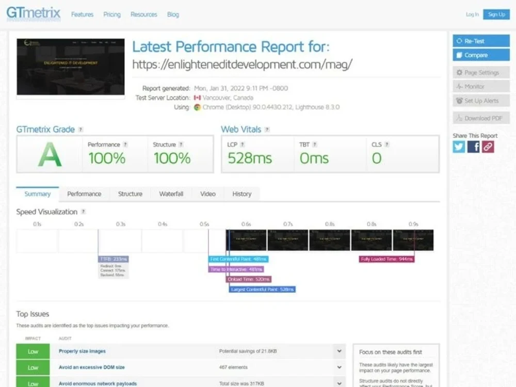
Task: Click '467 elements' text
Action: 233,367
